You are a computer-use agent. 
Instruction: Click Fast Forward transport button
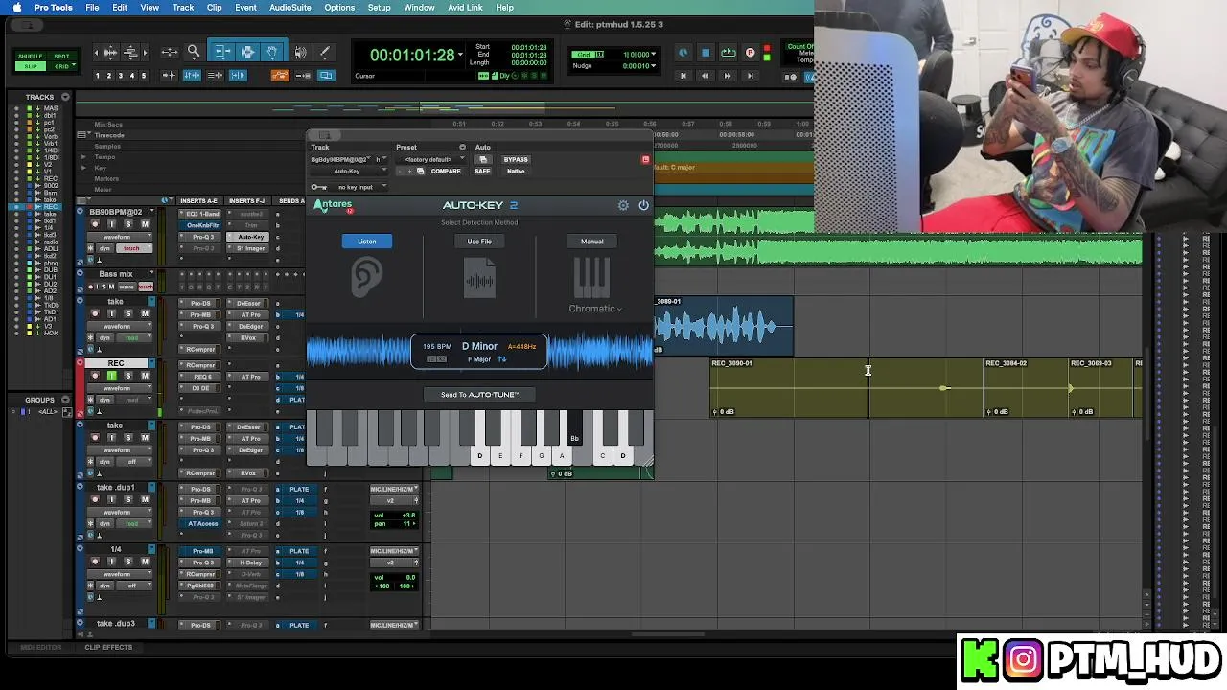point(728,76)
